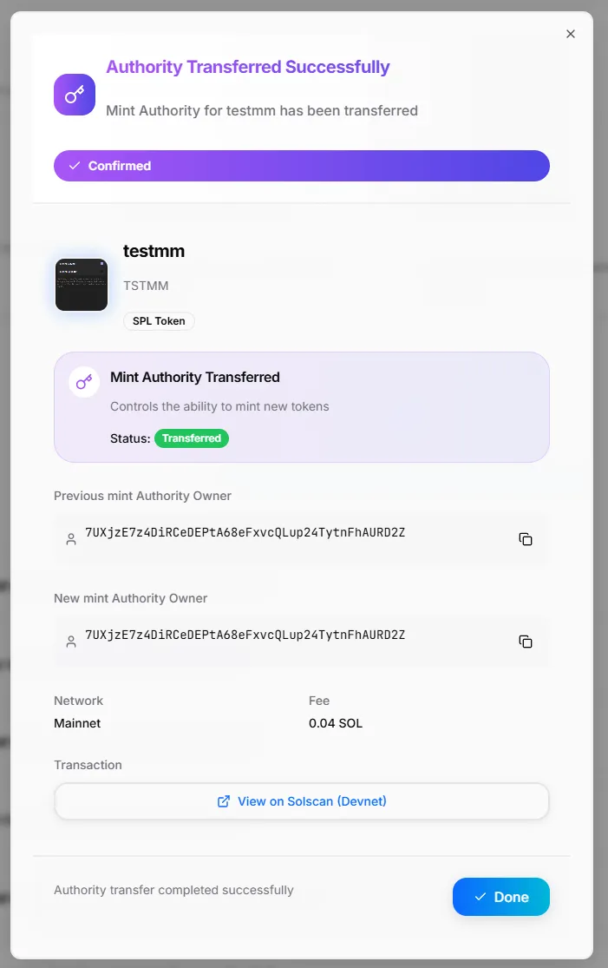Click the user icon beside new owner address
This screenshot has height=968, width=608.
(x=70, y=641)
